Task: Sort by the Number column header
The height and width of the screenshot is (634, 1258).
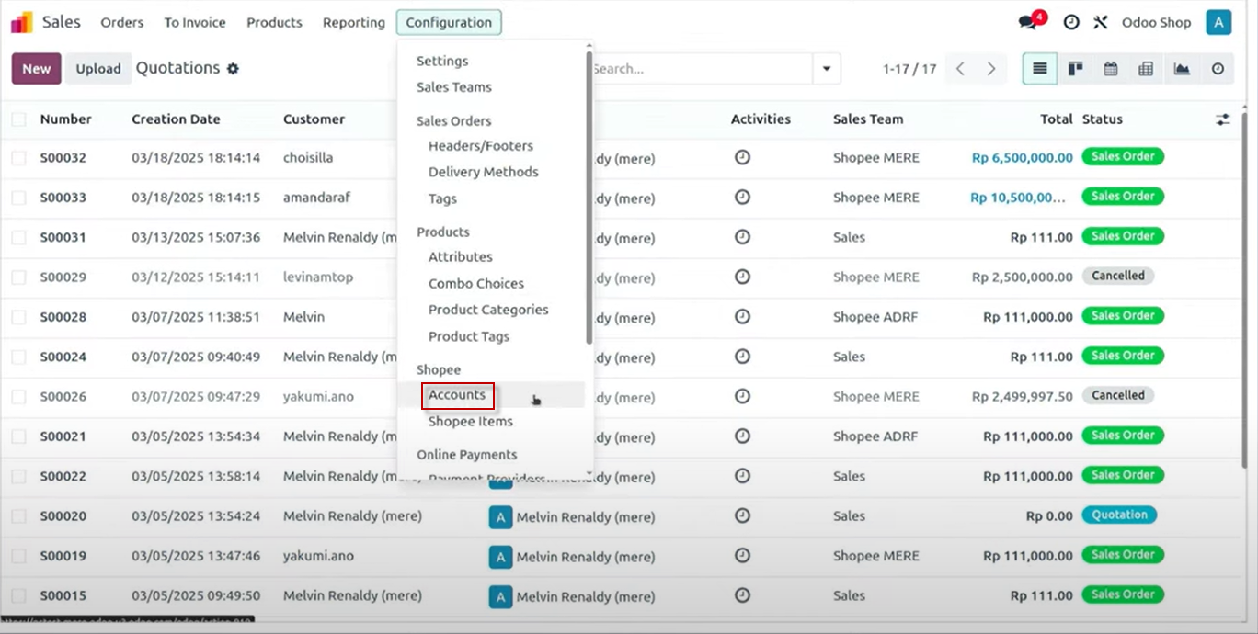Action: pyautogui.click(x=65, y=119)
